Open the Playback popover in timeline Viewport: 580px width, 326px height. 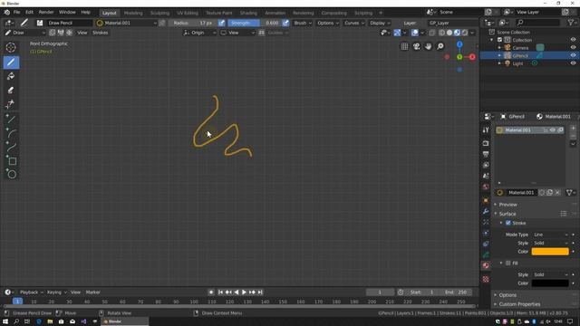[31, 292]
